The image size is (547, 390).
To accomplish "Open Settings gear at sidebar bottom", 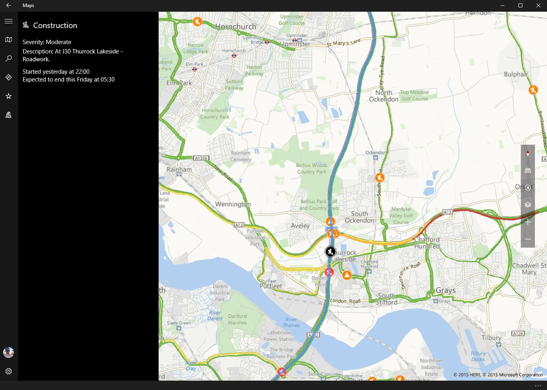I will (9, 371).
